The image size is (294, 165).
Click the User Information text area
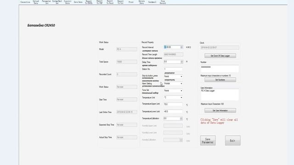pos(220,95)
